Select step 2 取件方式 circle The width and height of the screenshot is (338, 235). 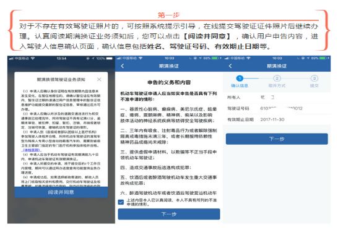point(277,79)
